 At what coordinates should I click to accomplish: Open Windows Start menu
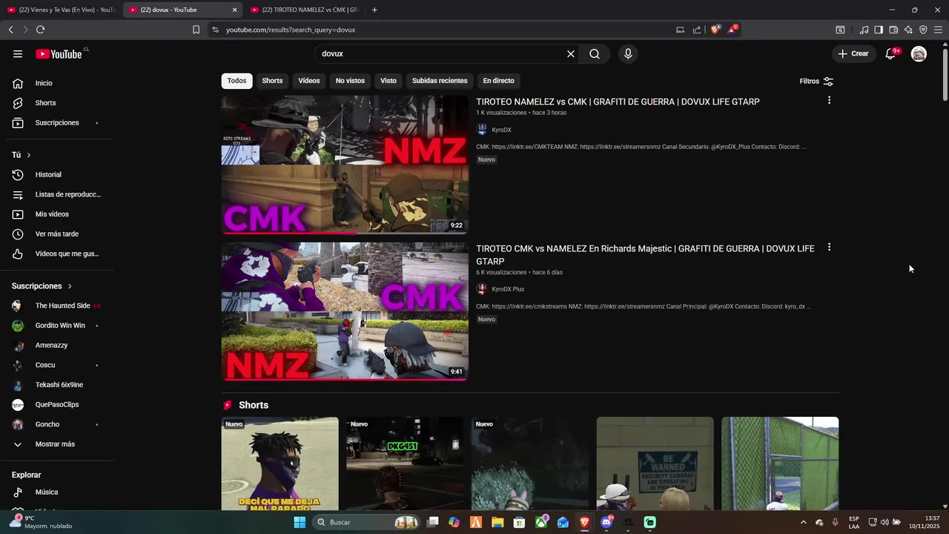(300, 522)
